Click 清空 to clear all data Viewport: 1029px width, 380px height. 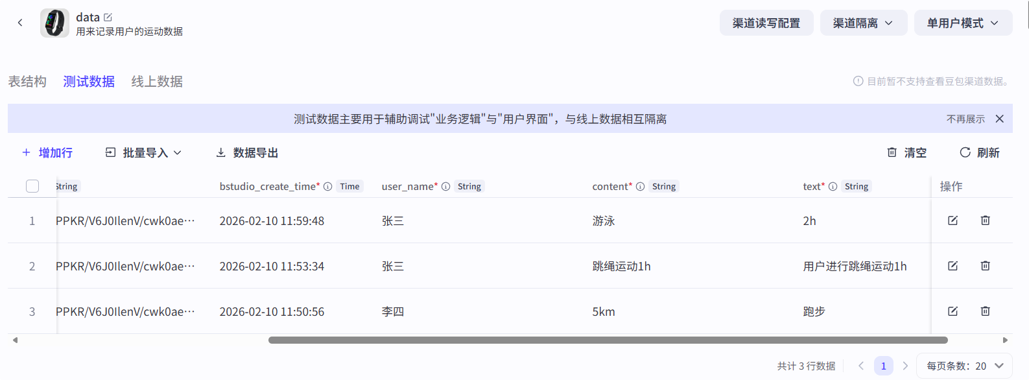click(x=906, y=152)
